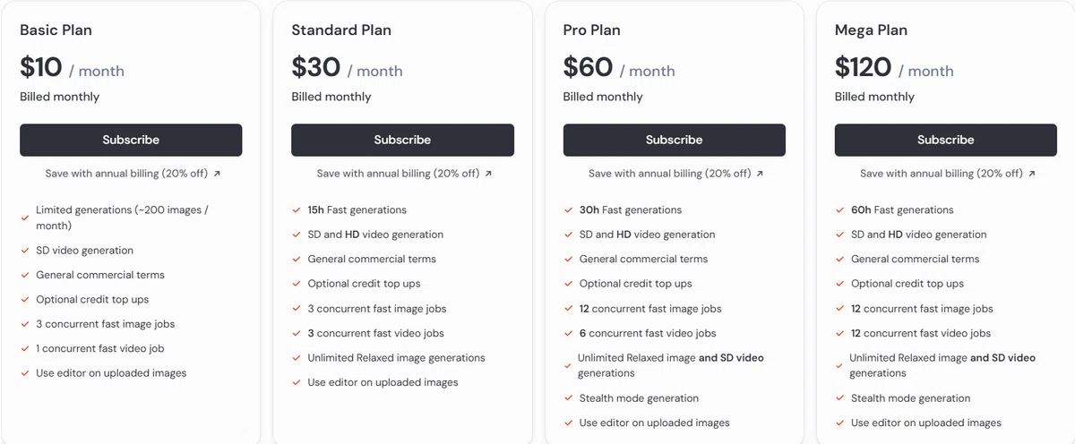Image resolution: width=1075 pixels, height=444 pixels.
Task: Subscribe to the Standard Plan
Action: [x=402, y=140]
